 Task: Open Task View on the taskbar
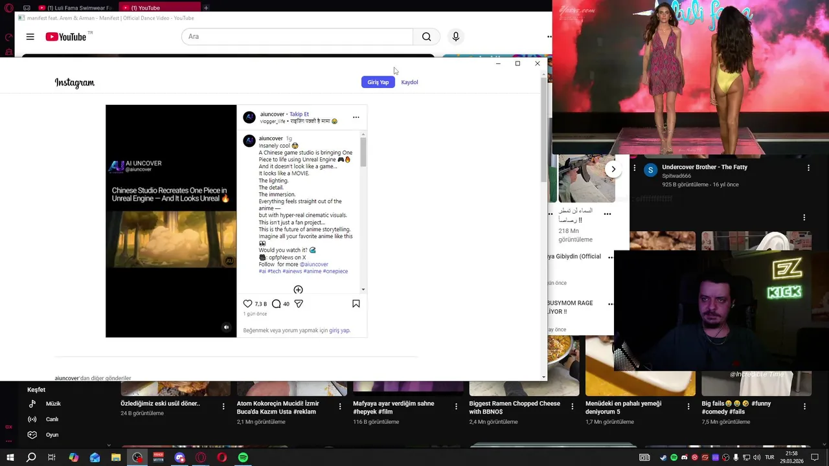pos(52,458)
